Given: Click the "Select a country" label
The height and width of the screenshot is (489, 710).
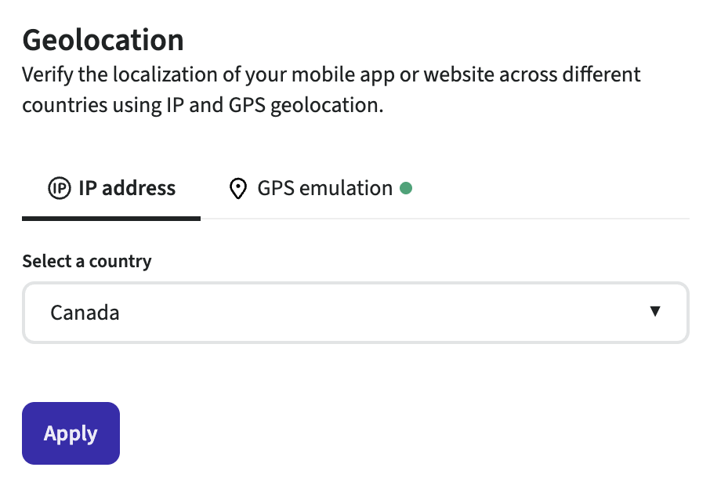Looking at the screenshot, I should click(87, 261).
